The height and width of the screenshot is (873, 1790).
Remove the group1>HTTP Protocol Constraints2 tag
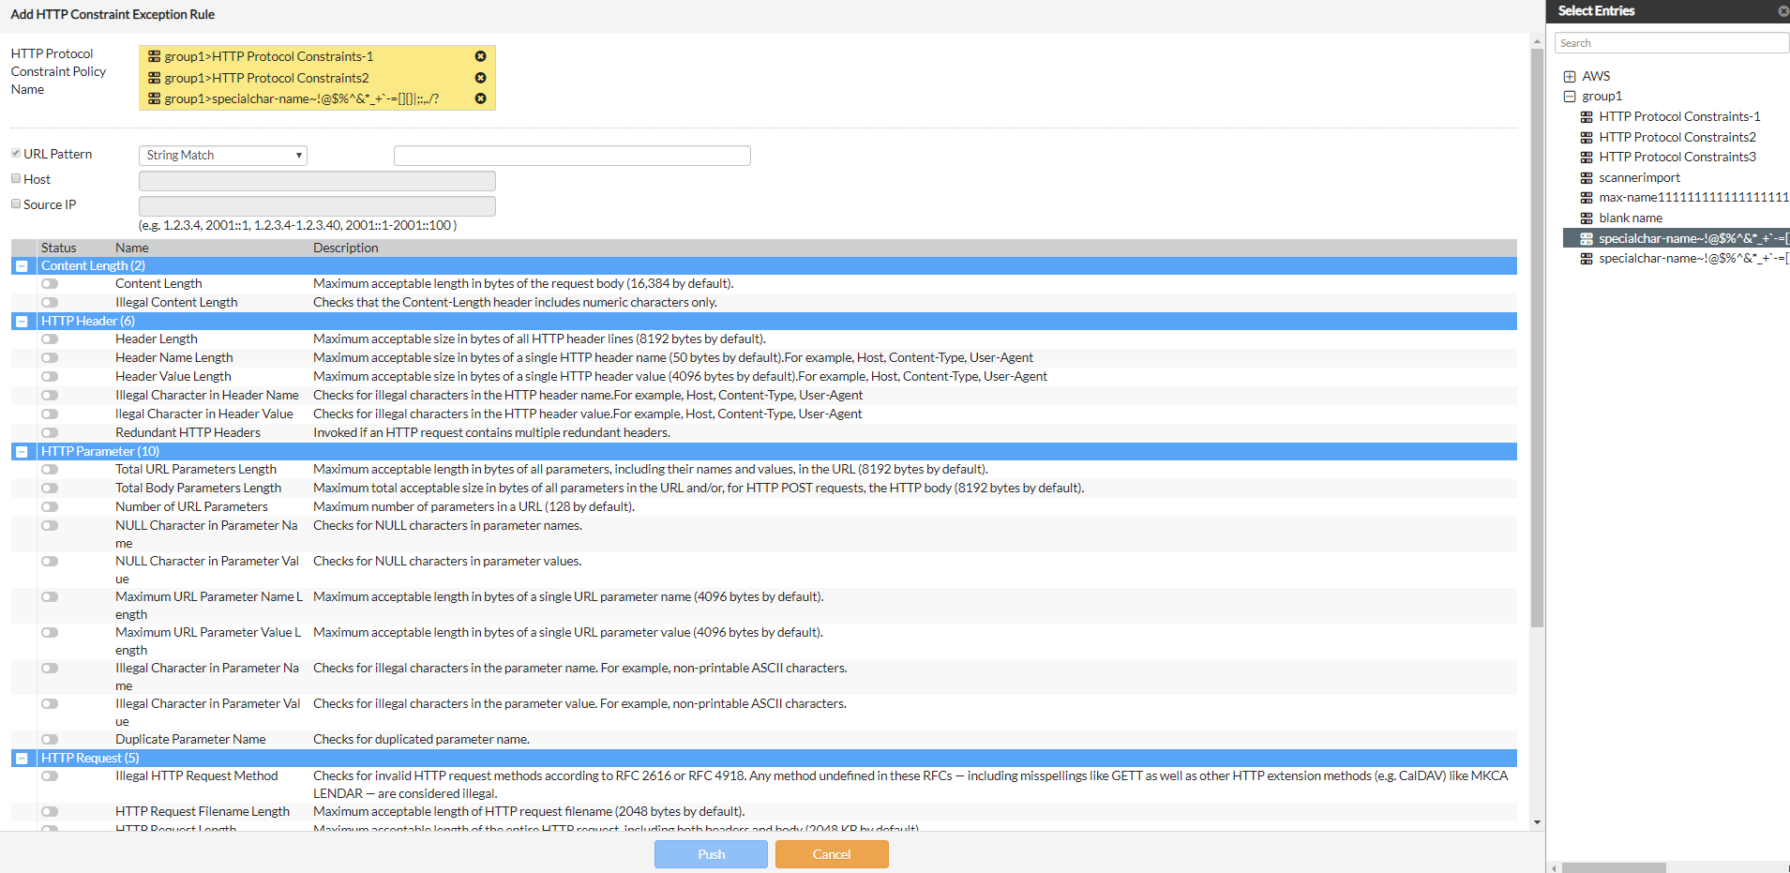(x=481, y=78)
